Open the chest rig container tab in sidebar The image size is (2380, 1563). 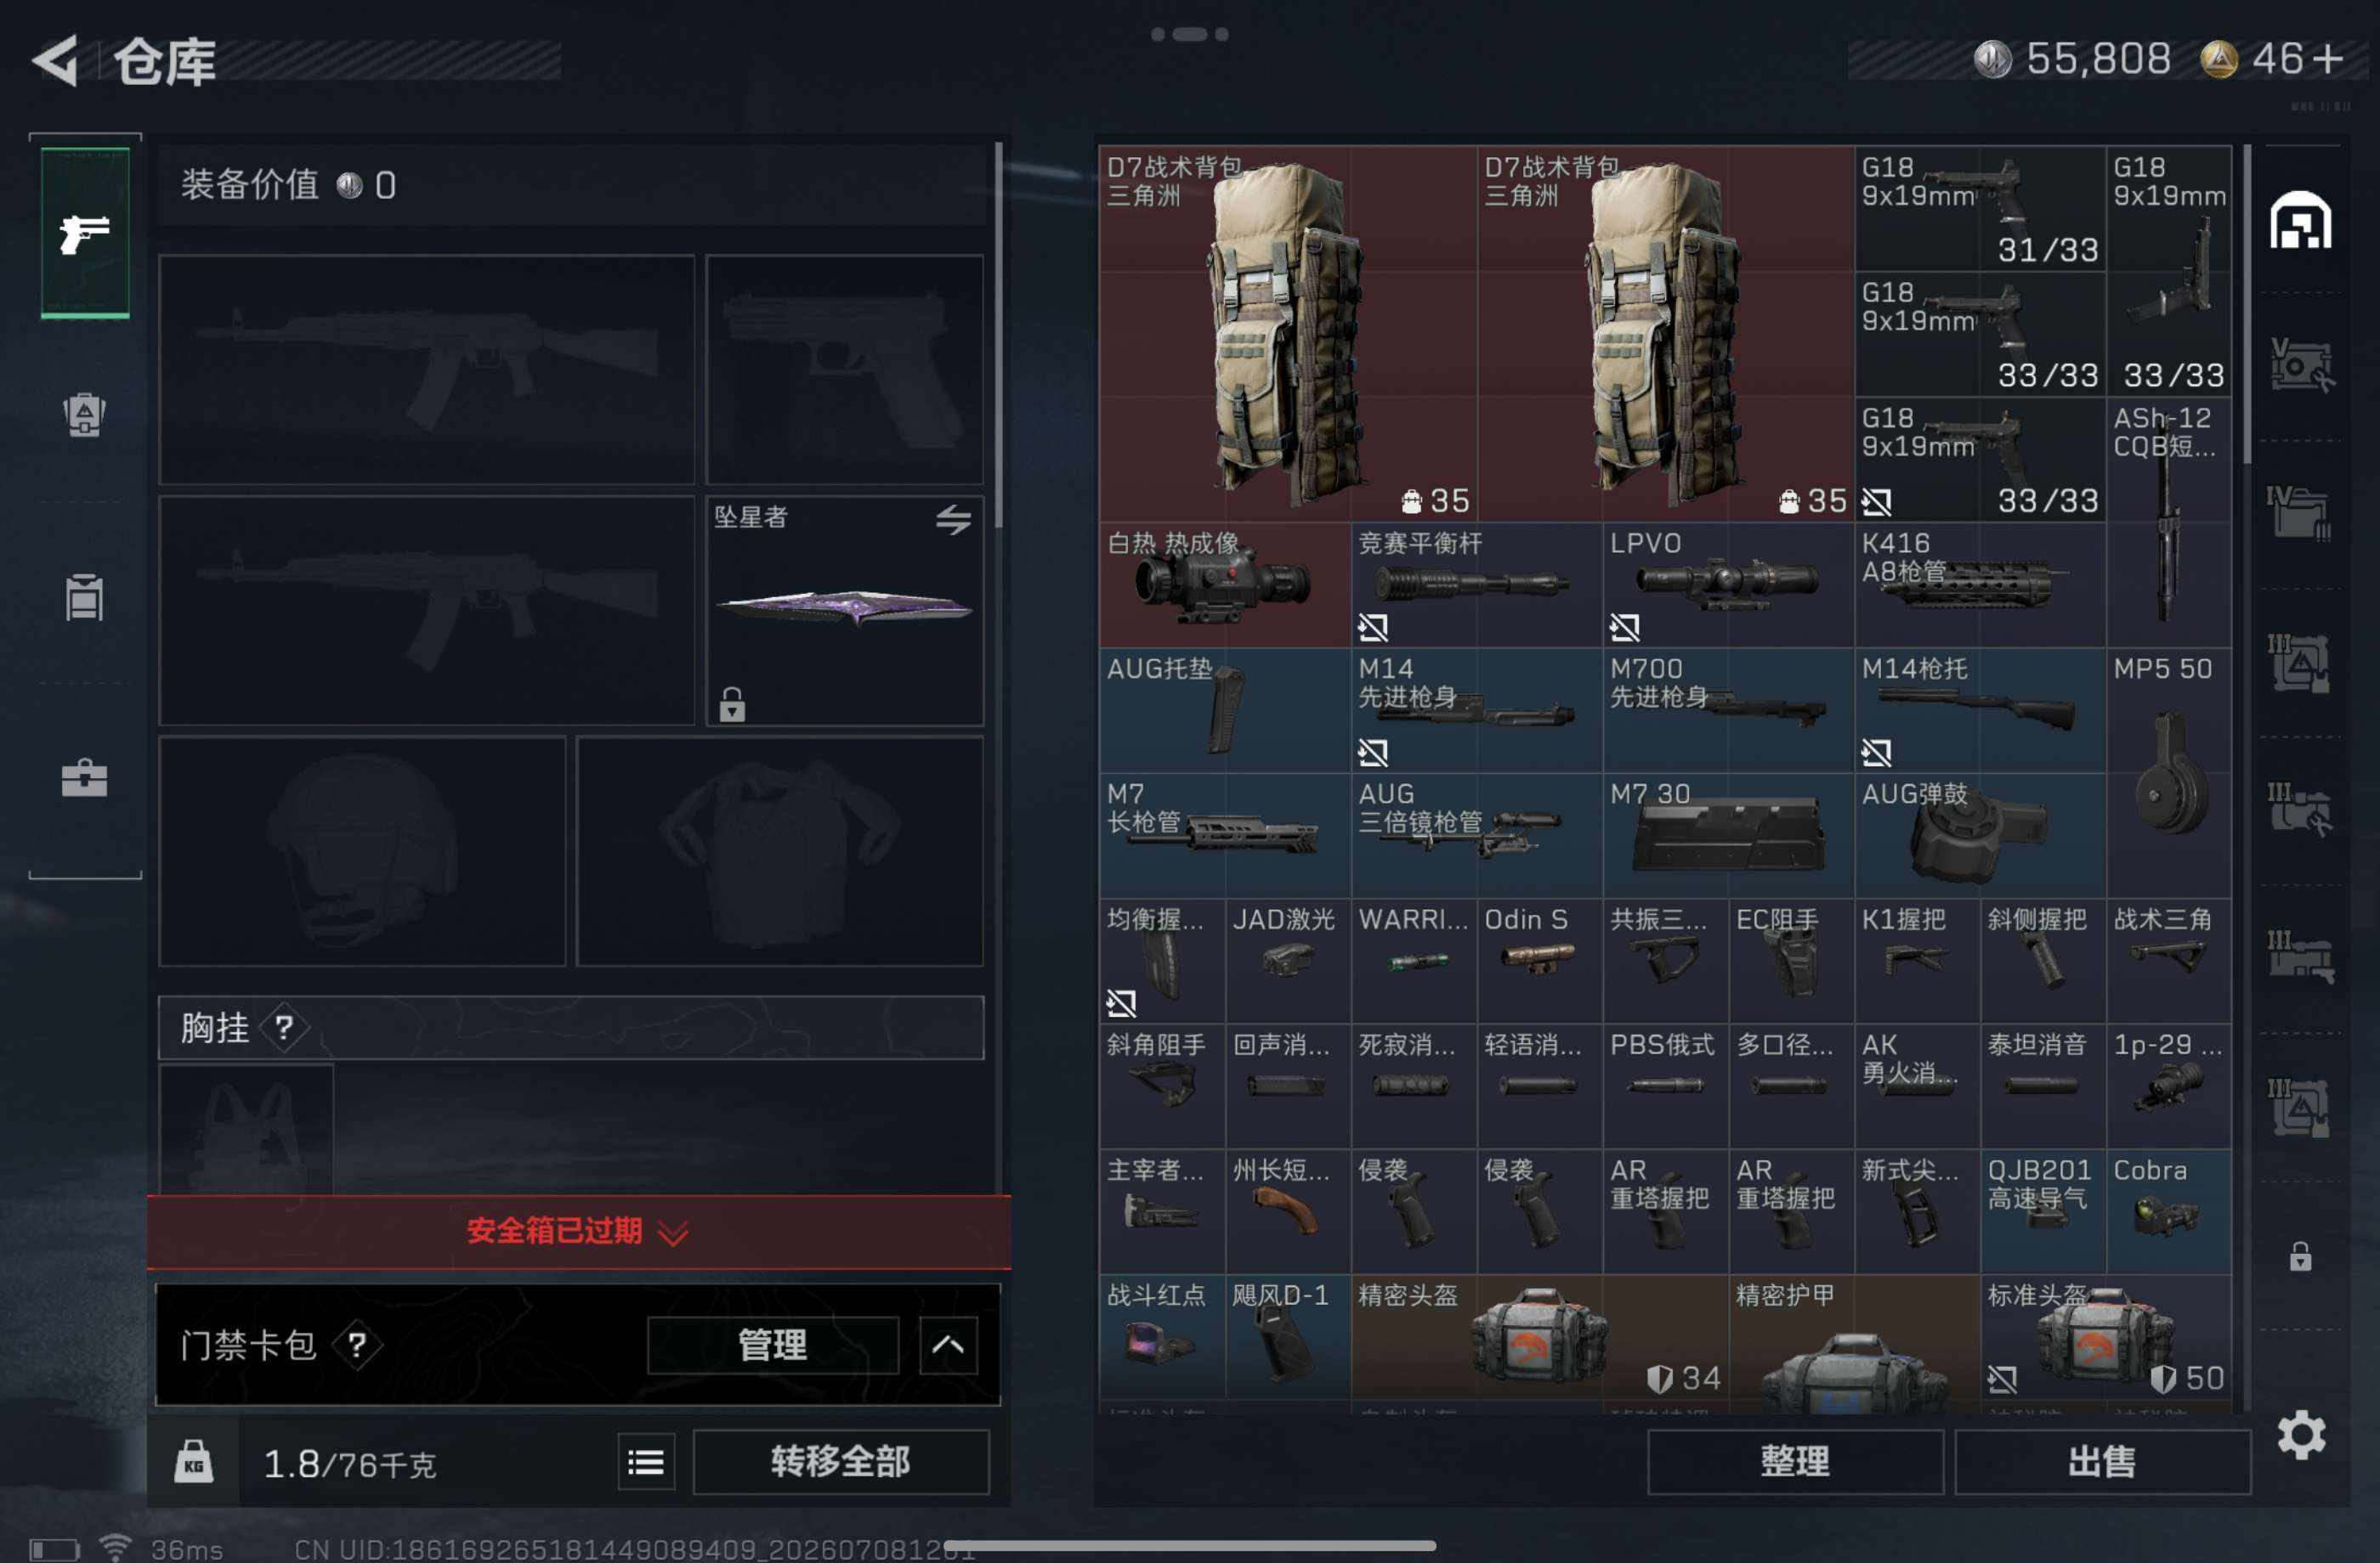pyautogui.click(x=85, y=596)
